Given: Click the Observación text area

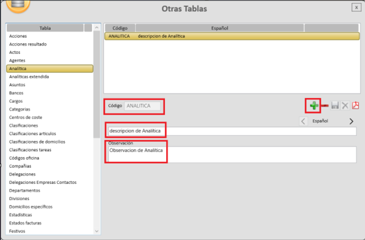Looking at the screenshot, I should [231, 154].
